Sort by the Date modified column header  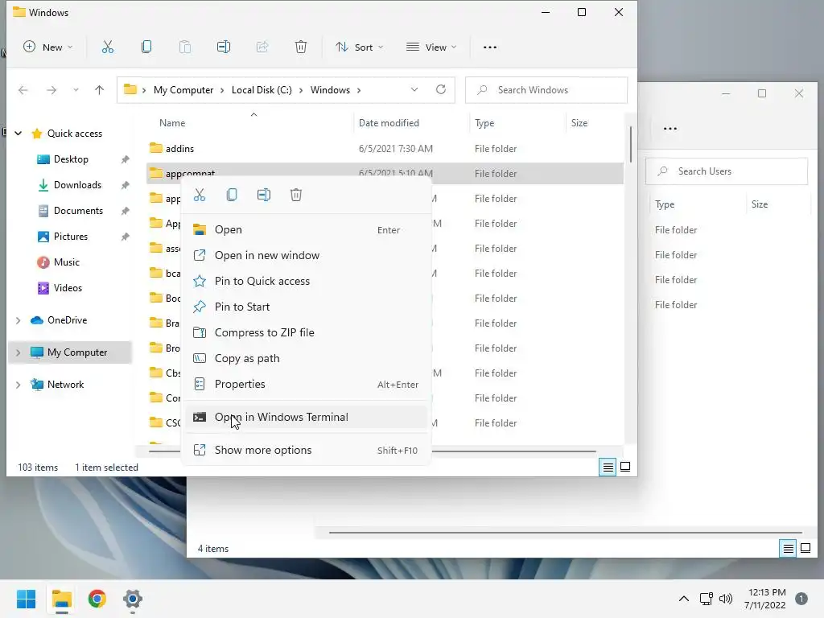point(389,123)
